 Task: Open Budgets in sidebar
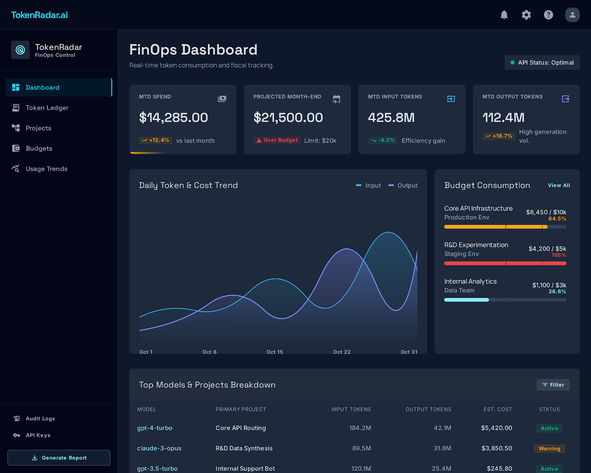59,148
